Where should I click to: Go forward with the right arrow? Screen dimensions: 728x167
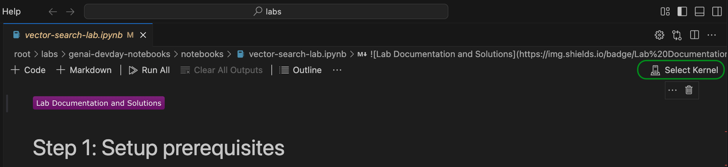pos(70,12)
